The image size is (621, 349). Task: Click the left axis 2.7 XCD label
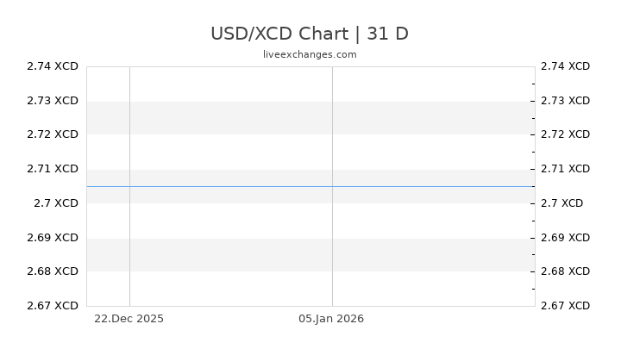pyautogui.click(x=57, y=203)
